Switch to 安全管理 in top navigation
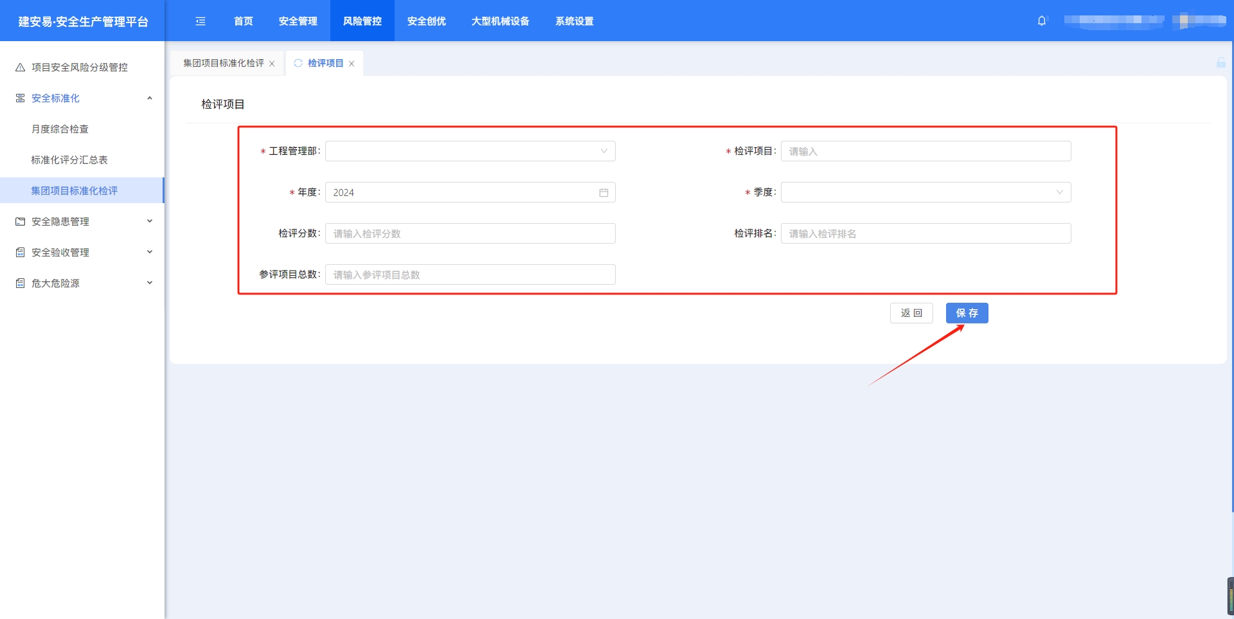Image resolution: width=1234 pixels, height=619 pixels. (298, 21)
